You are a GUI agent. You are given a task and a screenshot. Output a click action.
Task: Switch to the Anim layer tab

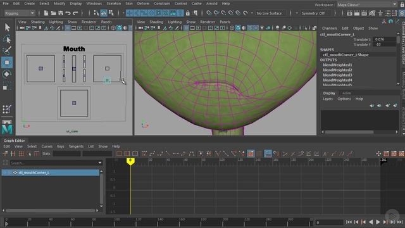pos(347,93)
